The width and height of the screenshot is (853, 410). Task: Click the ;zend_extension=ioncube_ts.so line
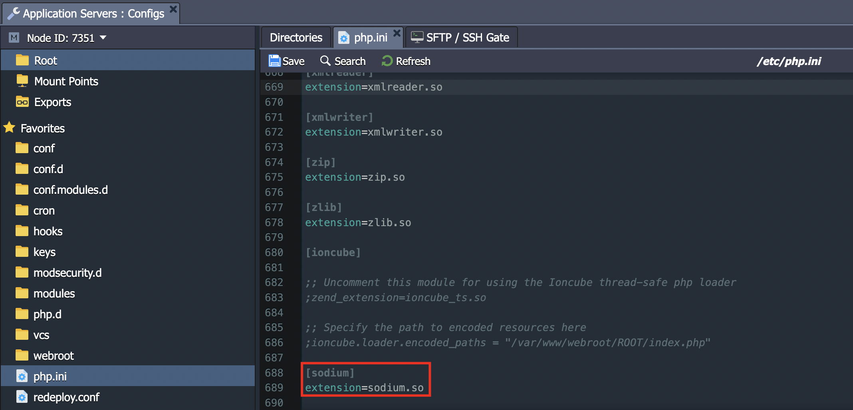tap(395, 298)
